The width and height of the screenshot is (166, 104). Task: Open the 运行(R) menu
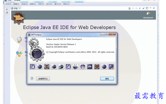point(49,4)
